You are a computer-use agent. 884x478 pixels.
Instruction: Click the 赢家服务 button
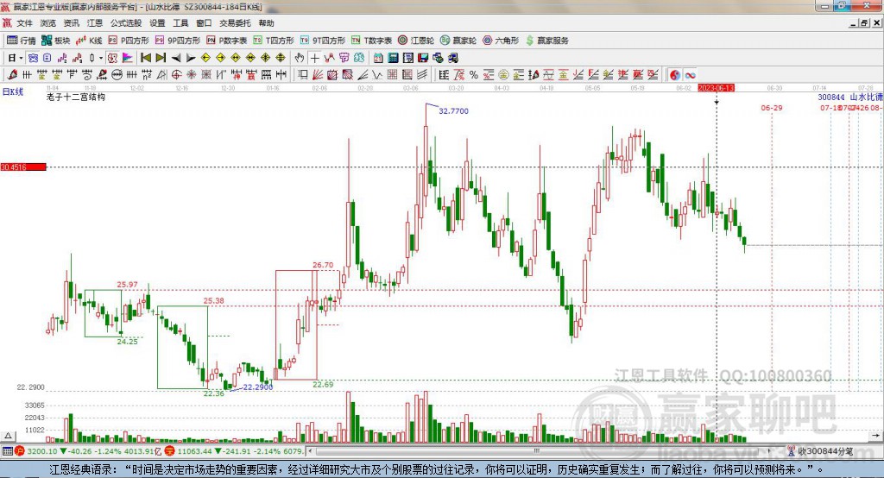(546, 41)
